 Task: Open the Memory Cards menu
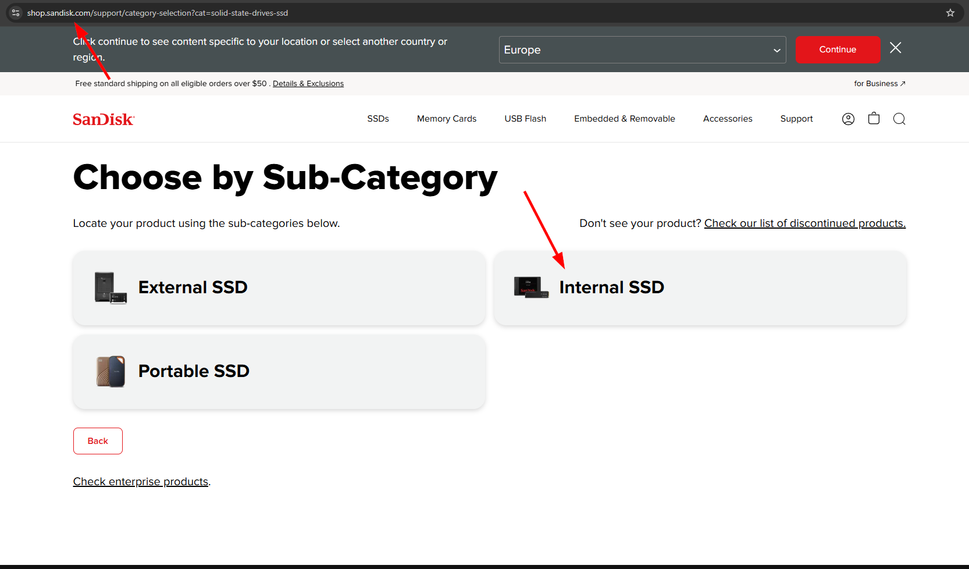447,119
